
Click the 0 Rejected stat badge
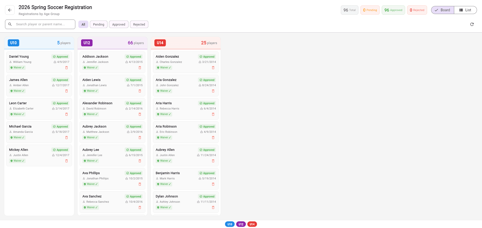(x=417, y=10)
